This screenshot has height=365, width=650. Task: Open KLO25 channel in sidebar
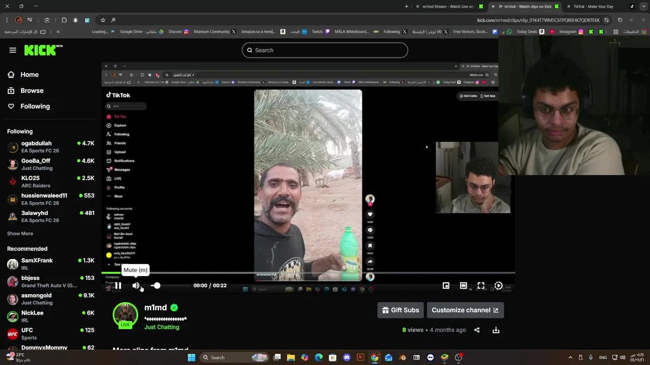click(51, 181)
